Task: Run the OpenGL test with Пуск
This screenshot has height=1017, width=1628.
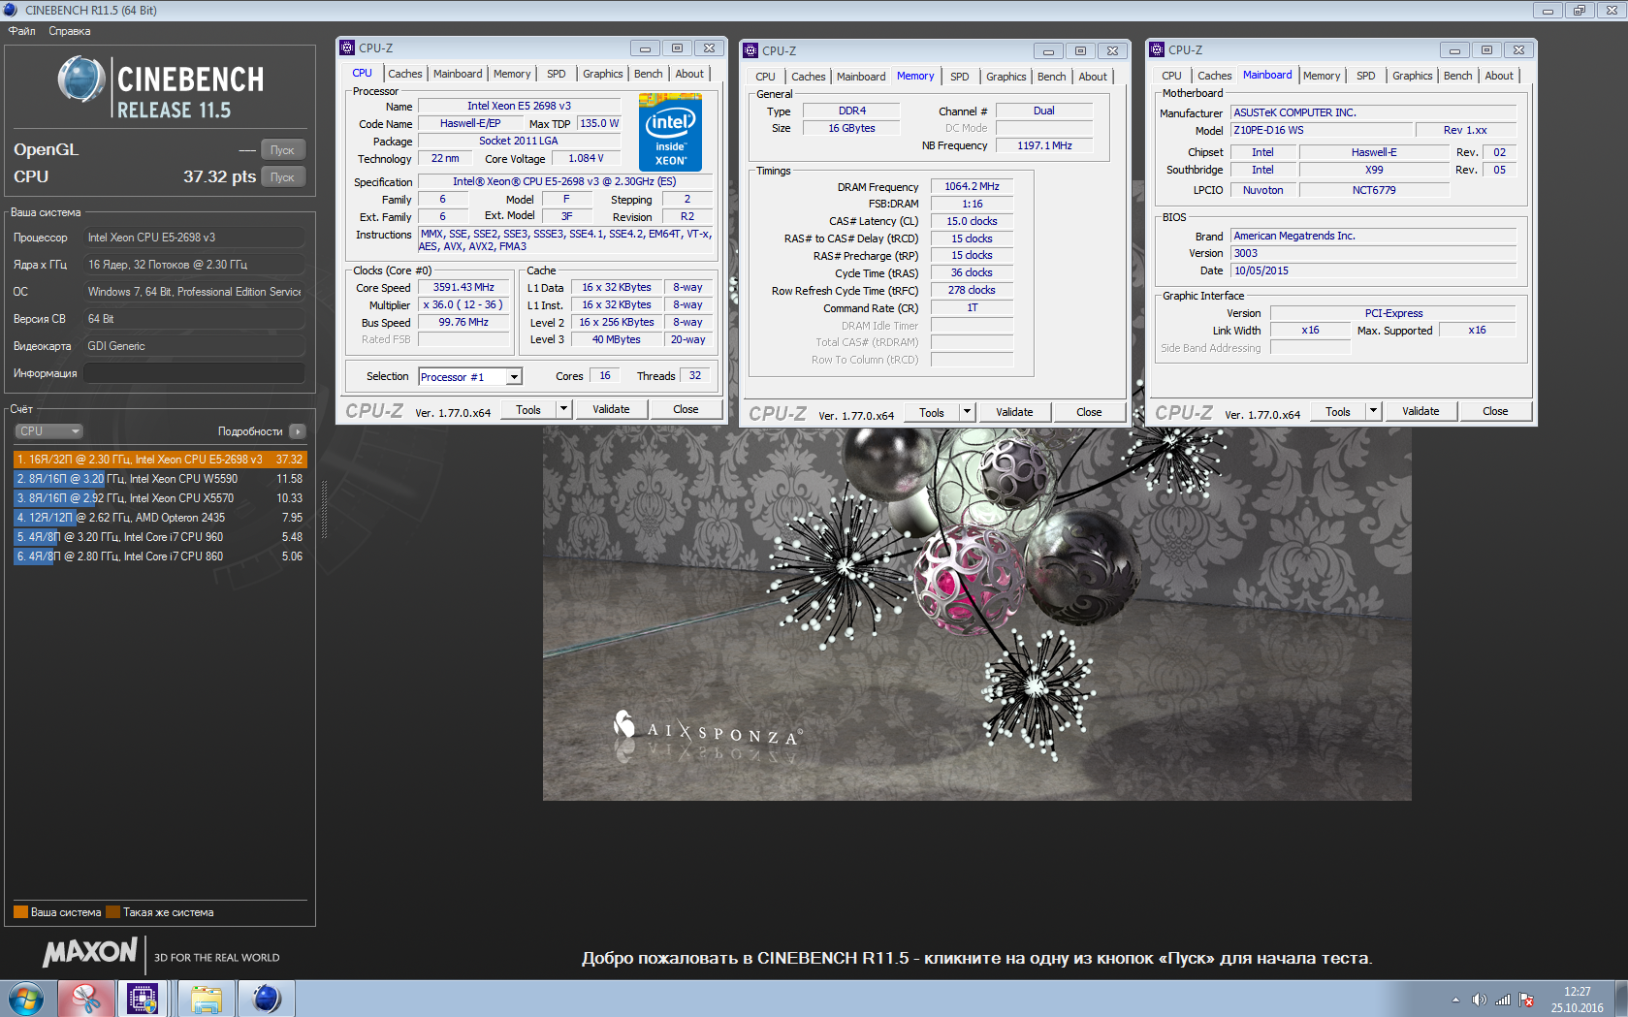Action: pos(283,150)
